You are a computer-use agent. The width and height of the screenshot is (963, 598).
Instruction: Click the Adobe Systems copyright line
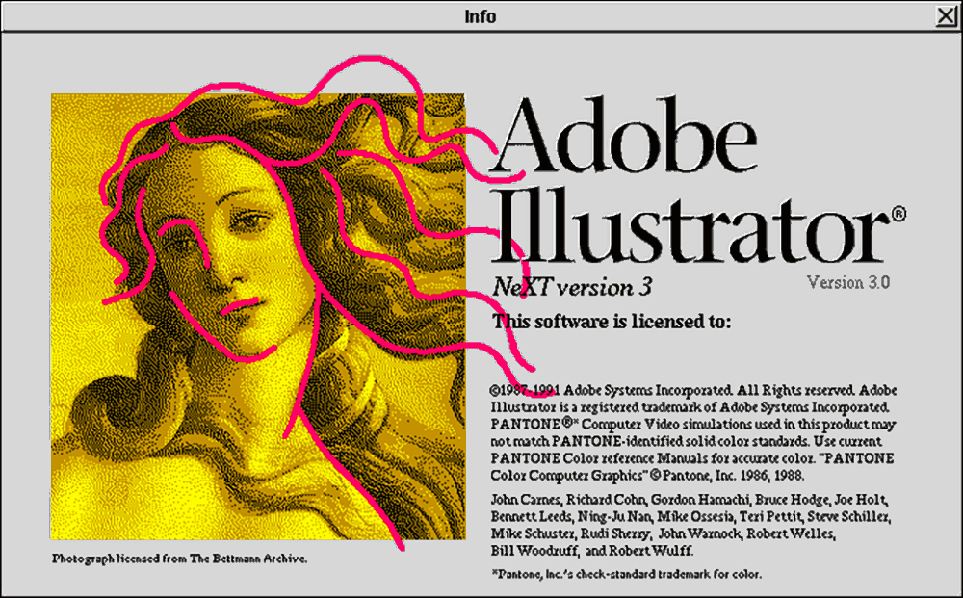coord(694,390)
